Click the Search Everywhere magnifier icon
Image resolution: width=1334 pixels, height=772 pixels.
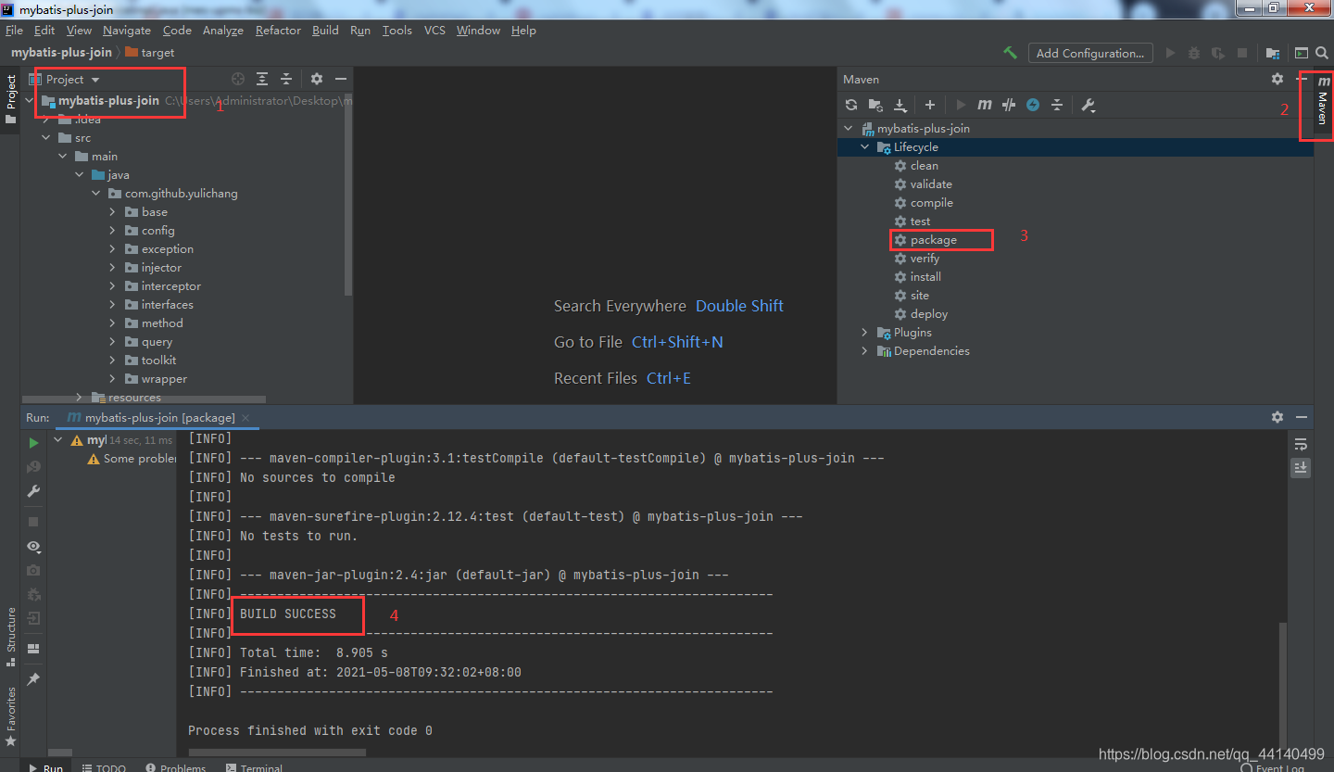(x=1323, y=53)
